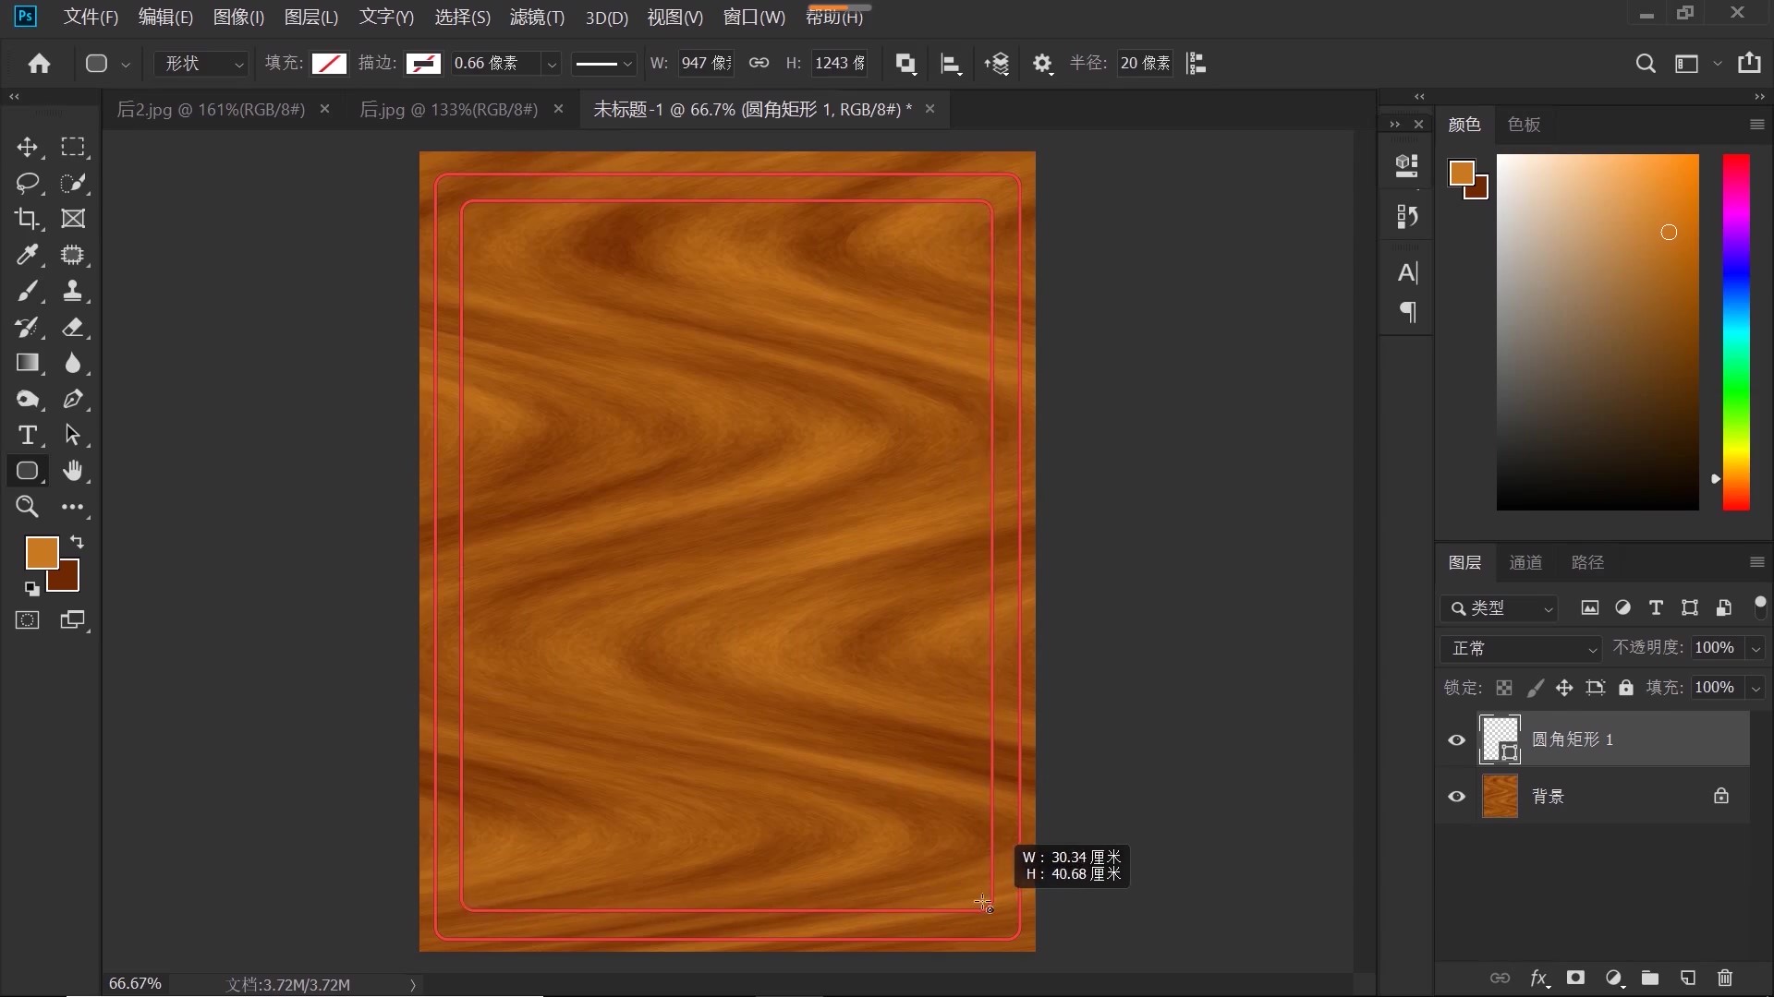Hide the 圆角矩形 1 layer
The height and width of the screenshot is (997, 1774).
click(1457, 740)
